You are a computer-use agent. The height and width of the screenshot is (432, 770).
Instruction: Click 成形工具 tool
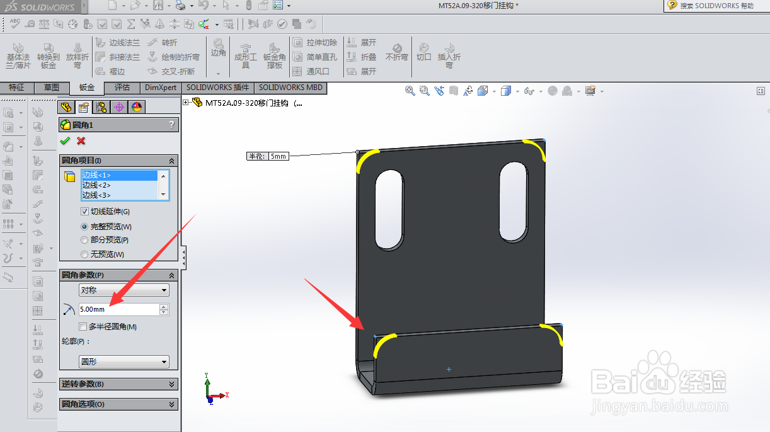246,56
